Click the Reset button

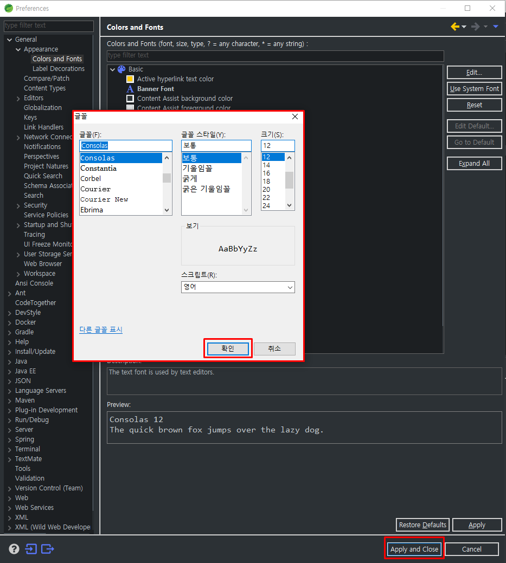pos(475,105)
